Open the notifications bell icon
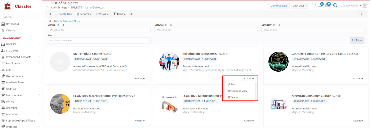371x128 pixels. [x=320, y=5]
